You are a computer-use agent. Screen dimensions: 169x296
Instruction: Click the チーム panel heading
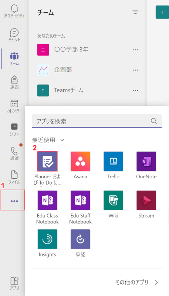point(45,13)
